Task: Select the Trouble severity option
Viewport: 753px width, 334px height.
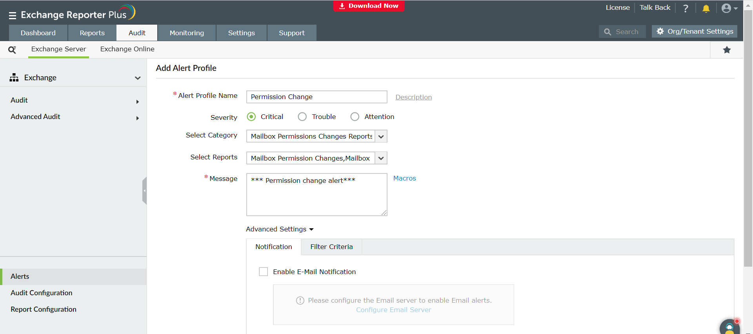Action: (302, 117)
